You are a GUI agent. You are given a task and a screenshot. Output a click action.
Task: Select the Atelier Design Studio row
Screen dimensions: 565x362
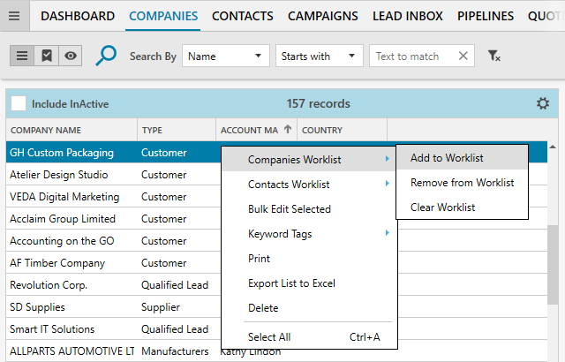pyautogui.click(x=59, y=175)
